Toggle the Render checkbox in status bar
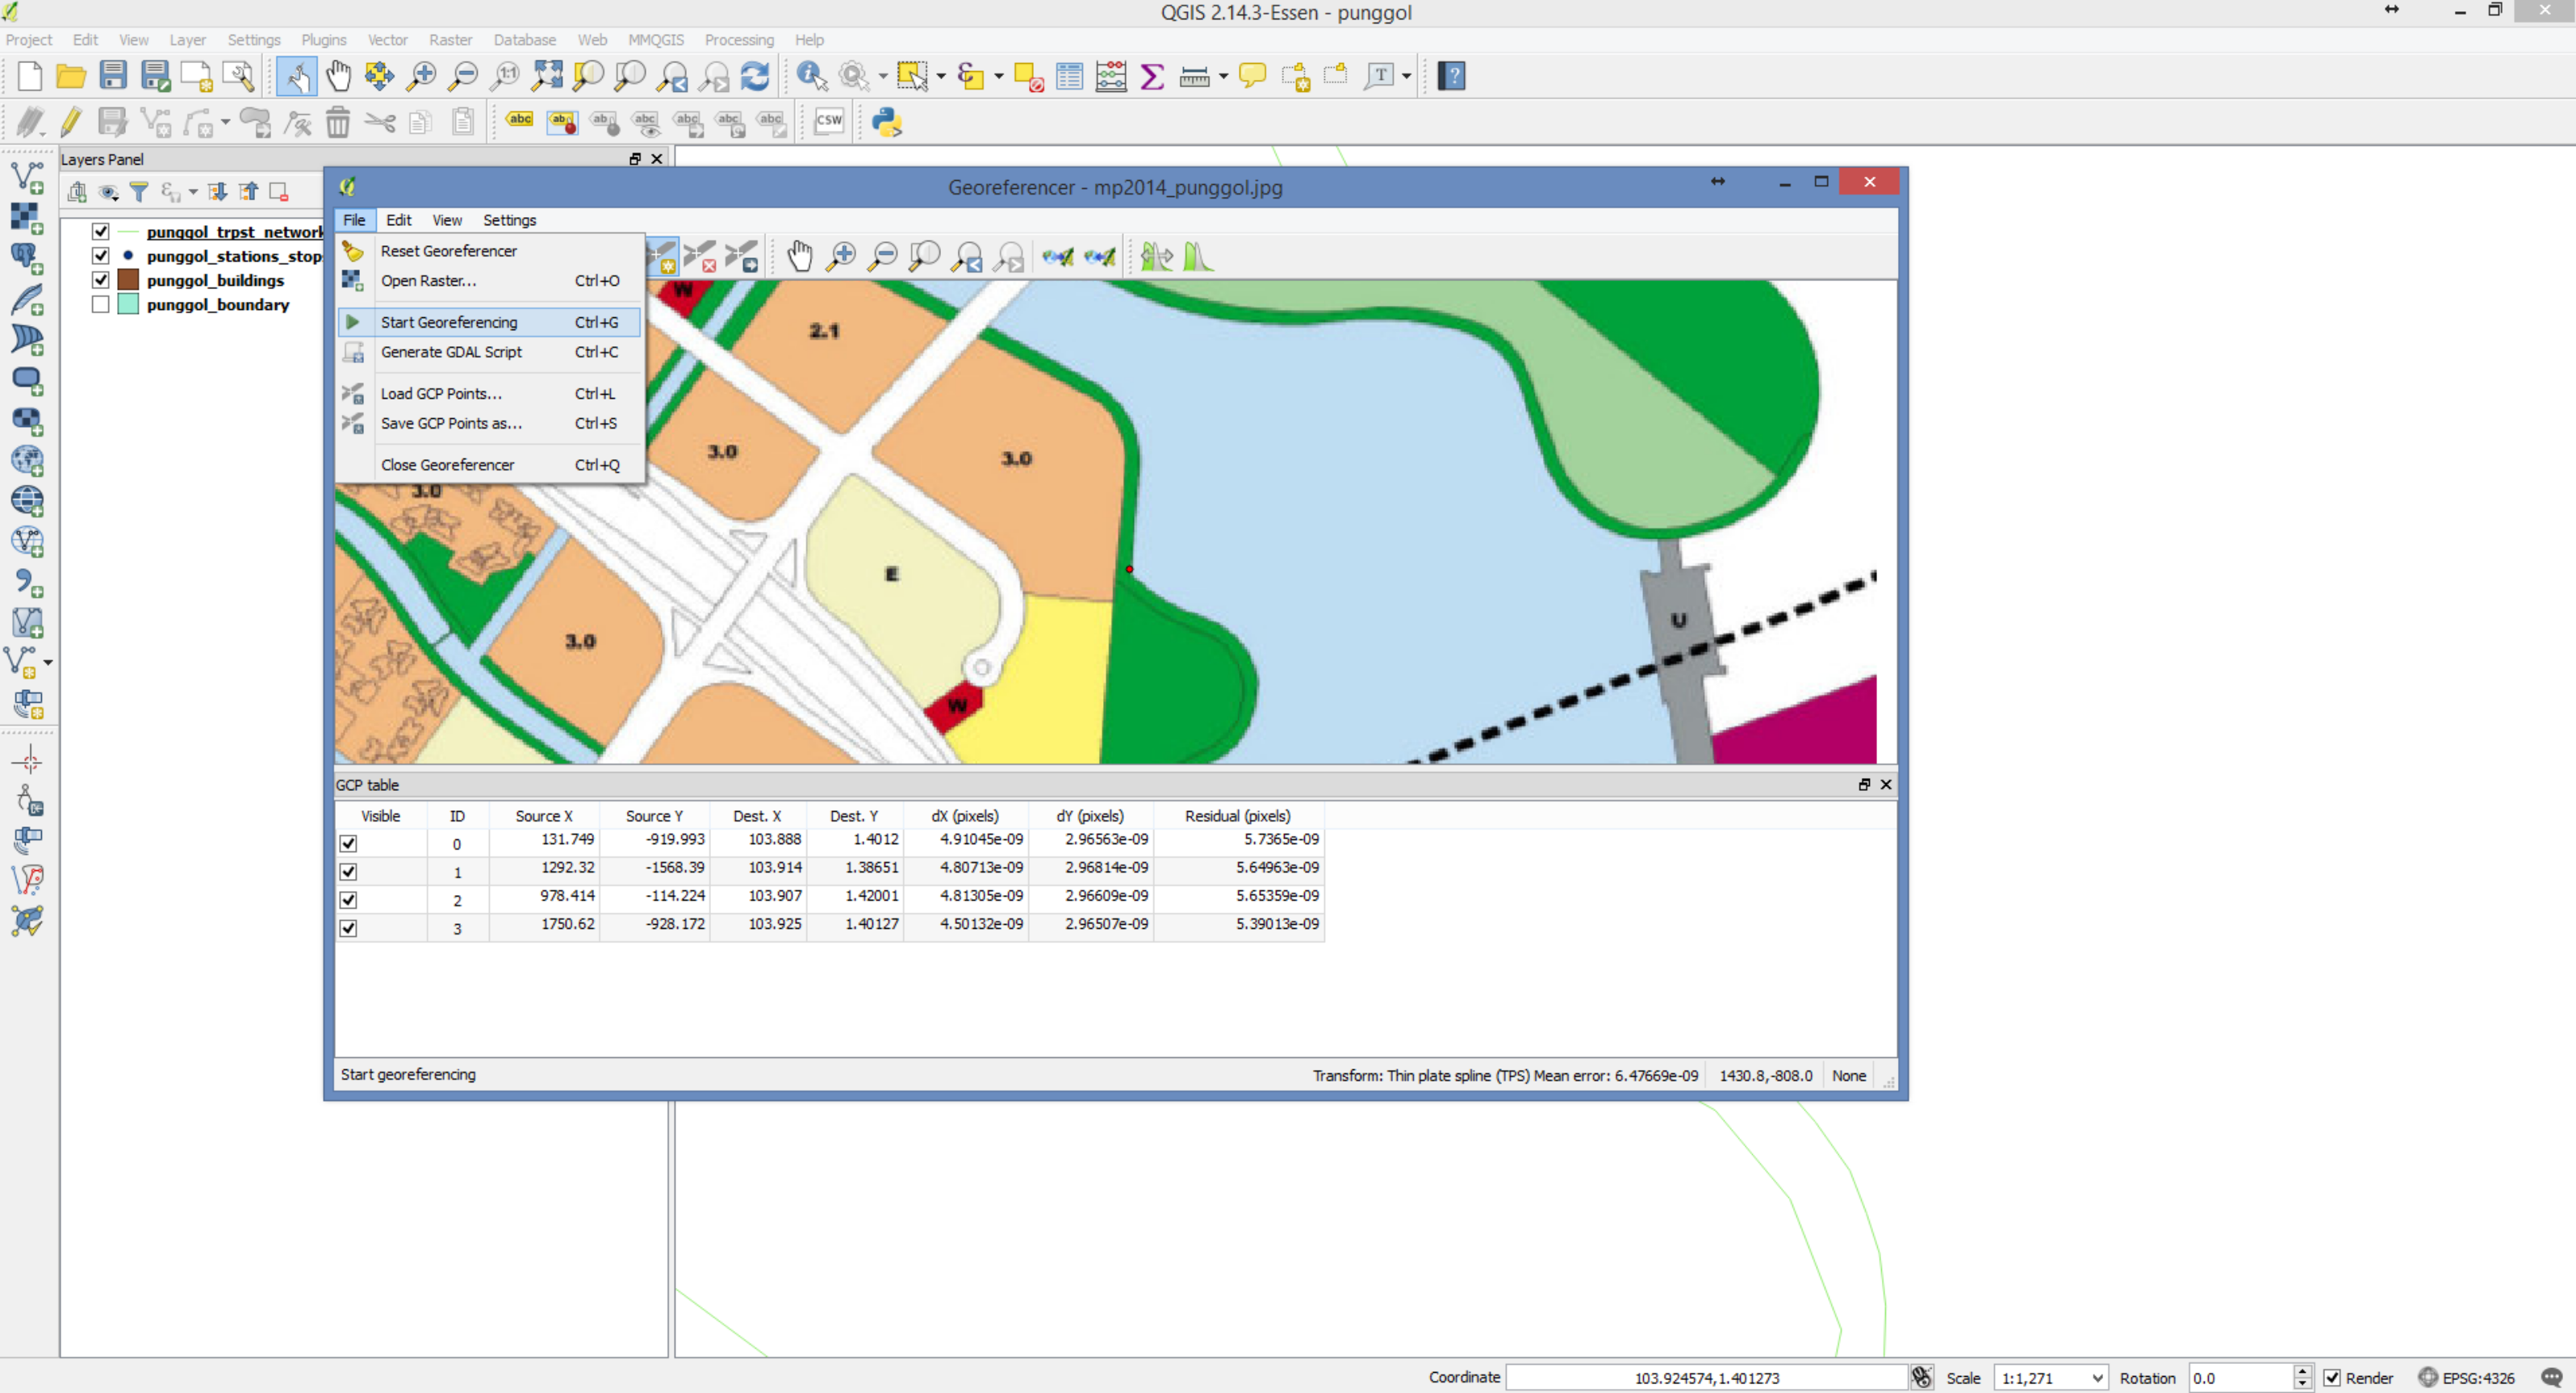Image resolution: width=2576 pixels, height=1393 pixels. point(2332,1377)
